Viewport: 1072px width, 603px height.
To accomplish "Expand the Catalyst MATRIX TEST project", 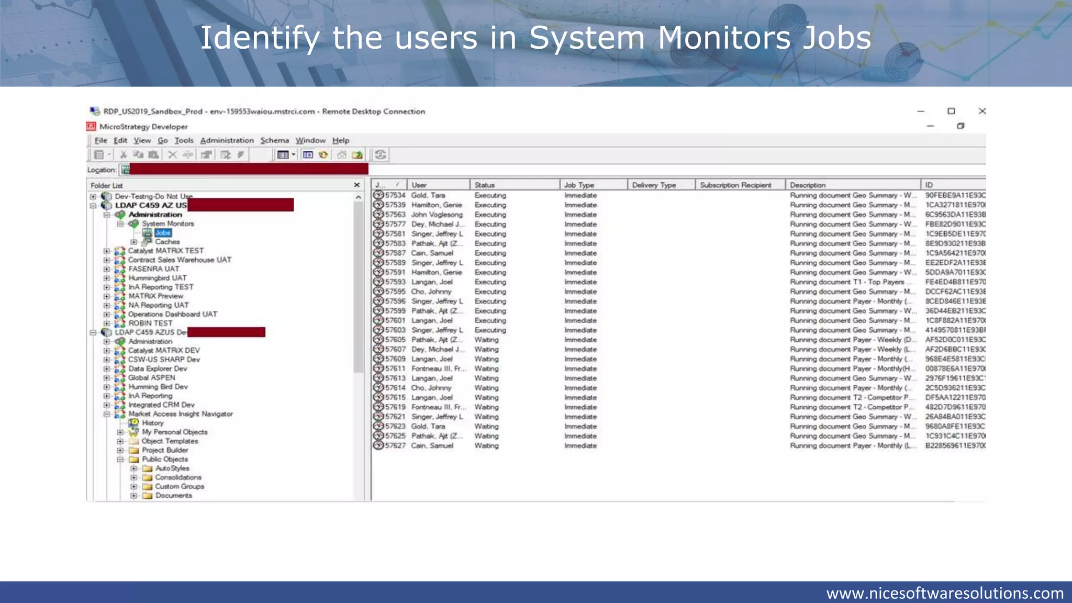I will click(107, 251).
